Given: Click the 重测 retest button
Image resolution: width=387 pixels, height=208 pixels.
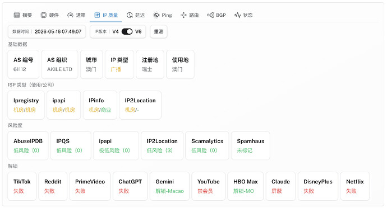Looking at the screenshot, I should coord(159,31).
